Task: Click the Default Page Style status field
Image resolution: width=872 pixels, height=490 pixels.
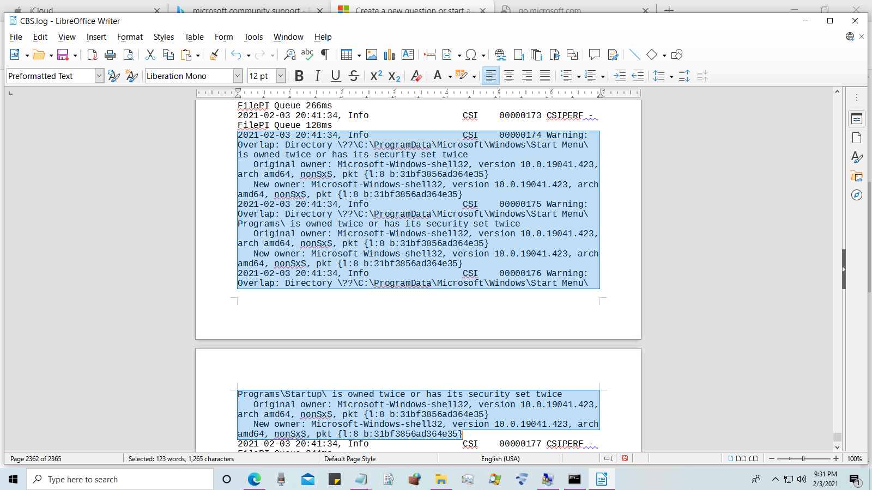Action: click(350, 459)
